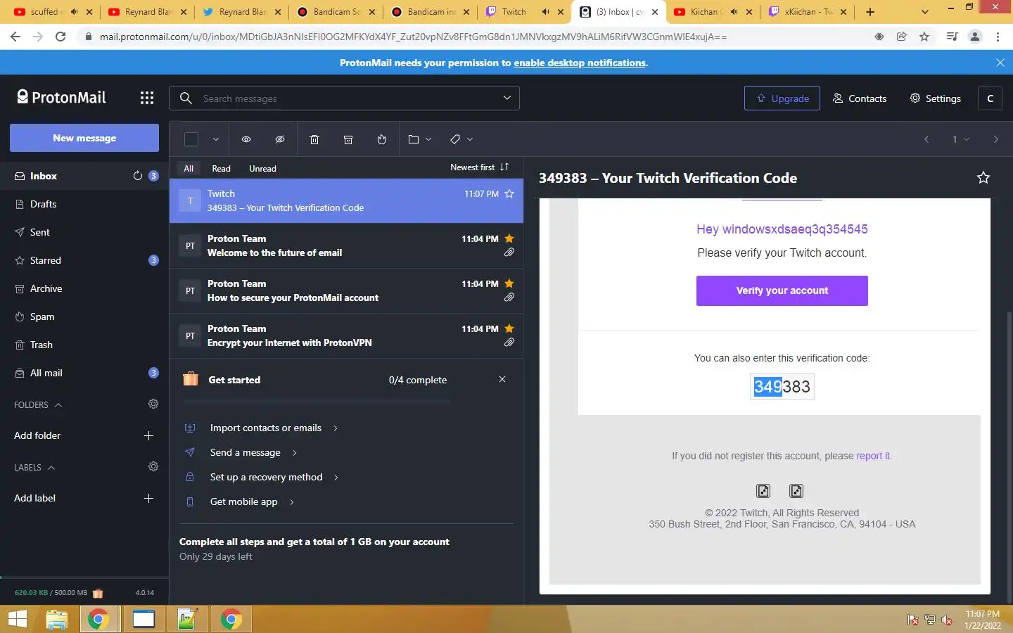The height and width of the screenshot is (633, 1013).
Task: Open folder settings gear icon
Action: click(x=153, y=404)
